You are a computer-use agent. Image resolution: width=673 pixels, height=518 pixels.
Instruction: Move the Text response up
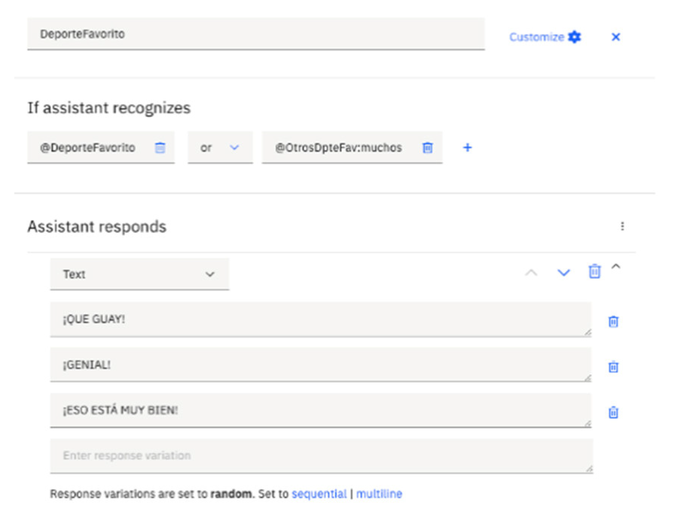pyautogui.click(x=531, y=272)
